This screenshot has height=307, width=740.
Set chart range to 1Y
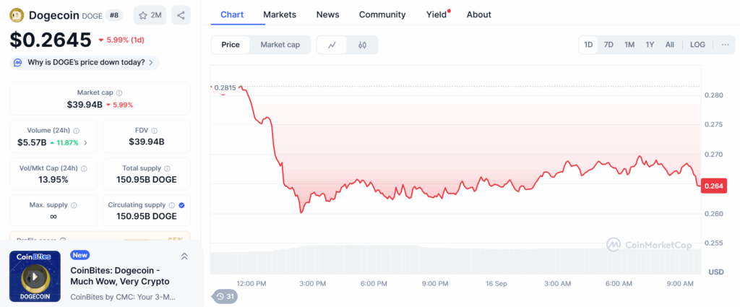[x=650, y=45]
